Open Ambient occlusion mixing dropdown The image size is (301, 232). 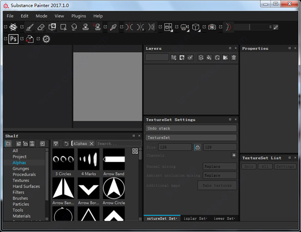coord(219,176)
